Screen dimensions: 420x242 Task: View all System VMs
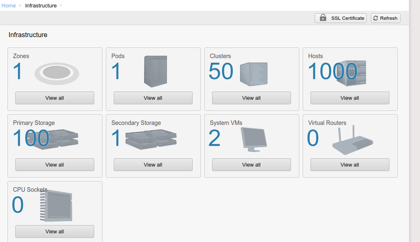251,165
